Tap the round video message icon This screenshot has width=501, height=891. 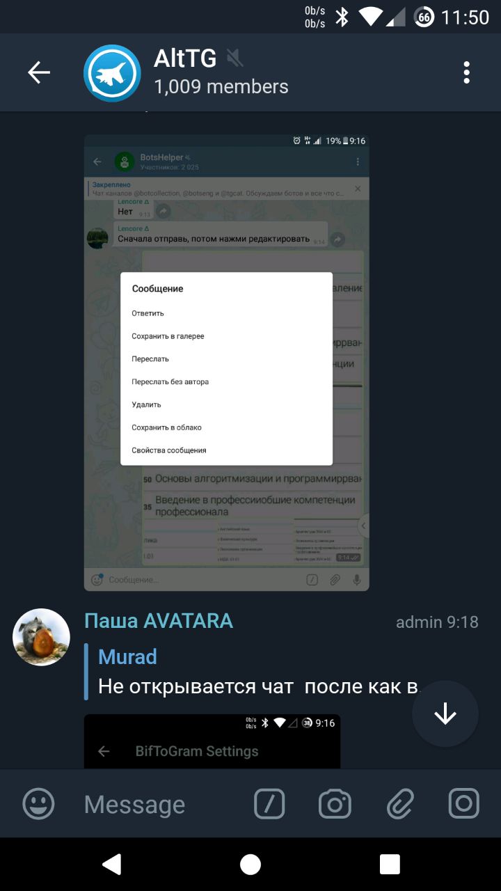tap(464, 804)
